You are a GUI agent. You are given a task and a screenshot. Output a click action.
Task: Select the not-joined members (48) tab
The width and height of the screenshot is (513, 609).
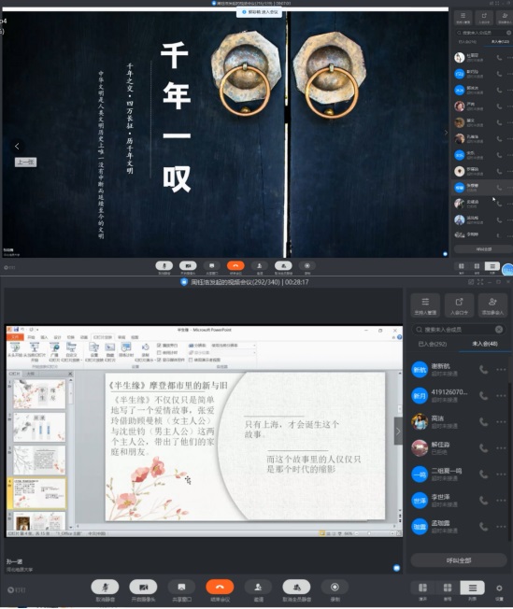tap(485, 344)
